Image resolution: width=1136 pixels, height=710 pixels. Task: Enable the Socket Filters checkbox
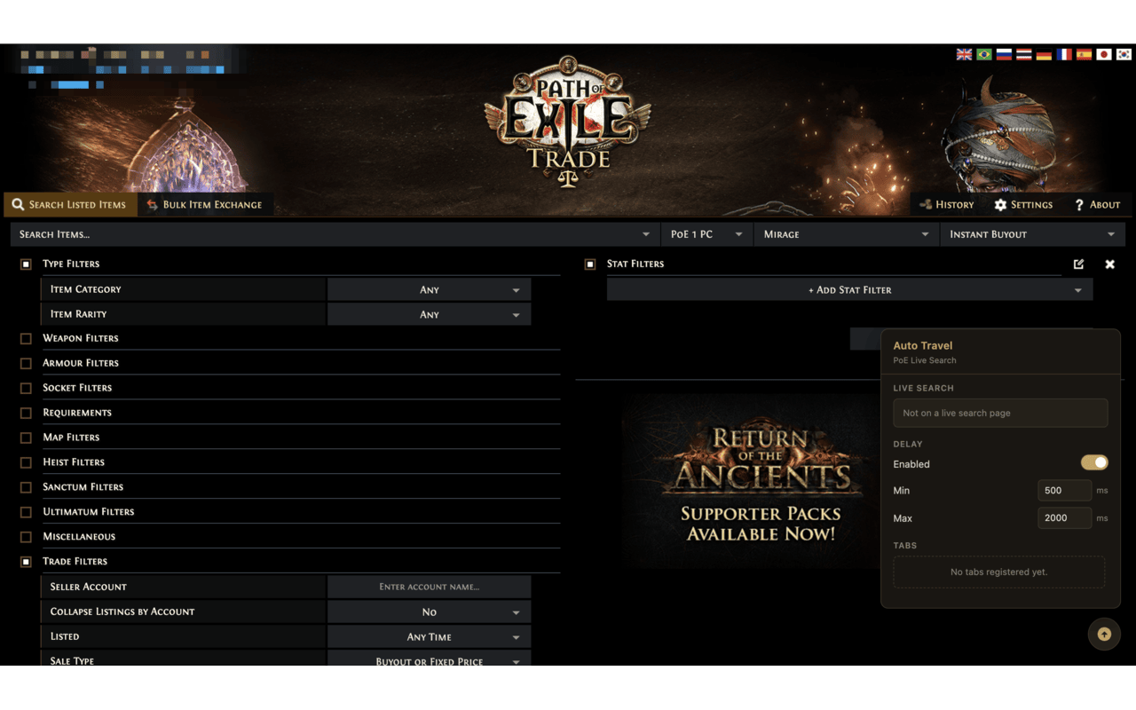26,388
